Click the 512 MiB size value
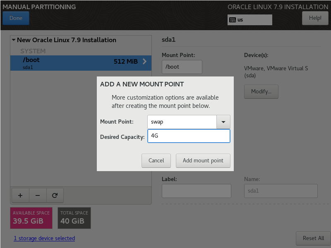 (x=126, y=61)
